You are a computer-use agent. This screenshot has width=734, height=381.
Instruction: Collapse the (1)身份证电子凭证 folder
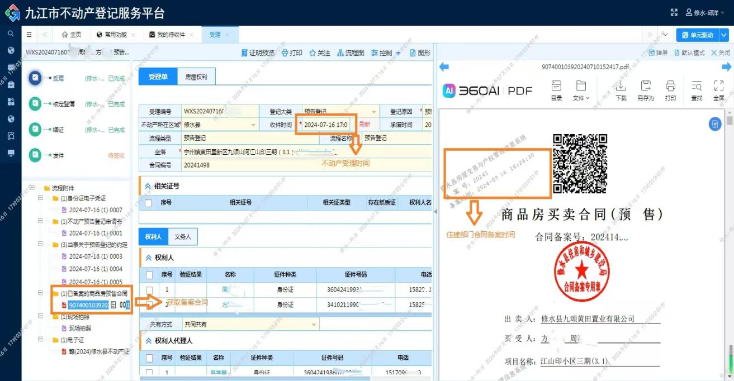[40, 198]
